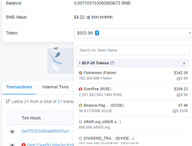192x146 pixels.
Task: Toggle eye preview for transaction 0xdc23eef
Action: pyautogui.click(x=12, y=145)
